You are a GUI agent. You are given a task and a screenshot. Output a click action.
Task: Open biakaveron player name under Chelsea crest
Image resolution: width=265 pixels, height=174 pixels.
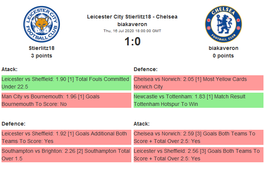(x=223, y=48)
